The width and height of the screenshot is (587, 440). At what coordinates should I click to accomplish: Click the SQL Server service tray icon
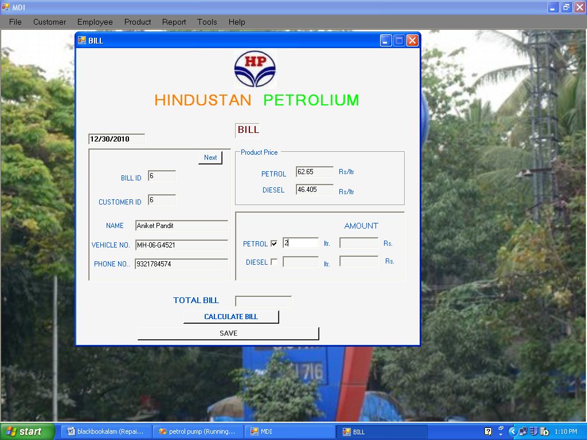point(543,431)
